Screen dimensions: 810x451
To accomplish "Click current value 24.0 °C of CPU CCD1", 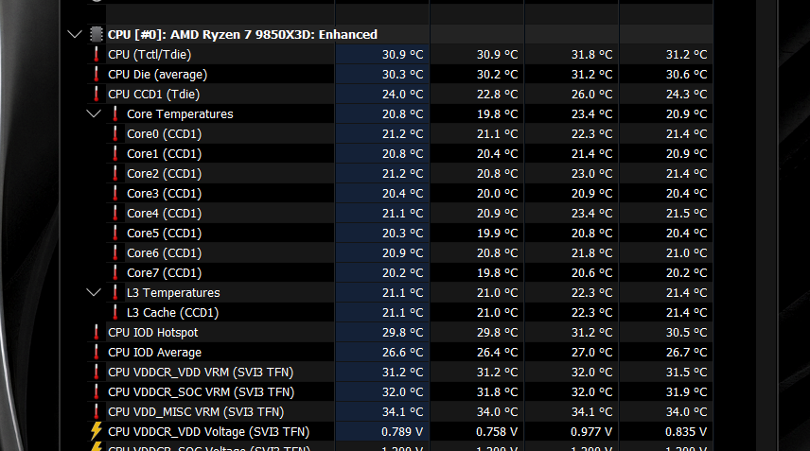I will point(402,95).
